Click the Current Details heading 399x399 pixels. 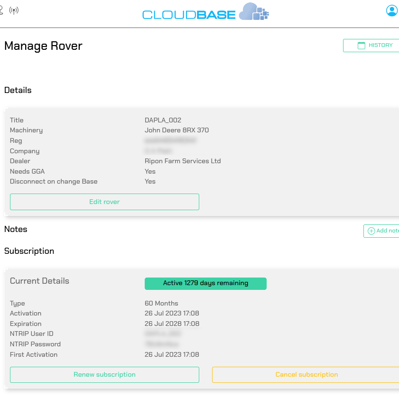39,281
